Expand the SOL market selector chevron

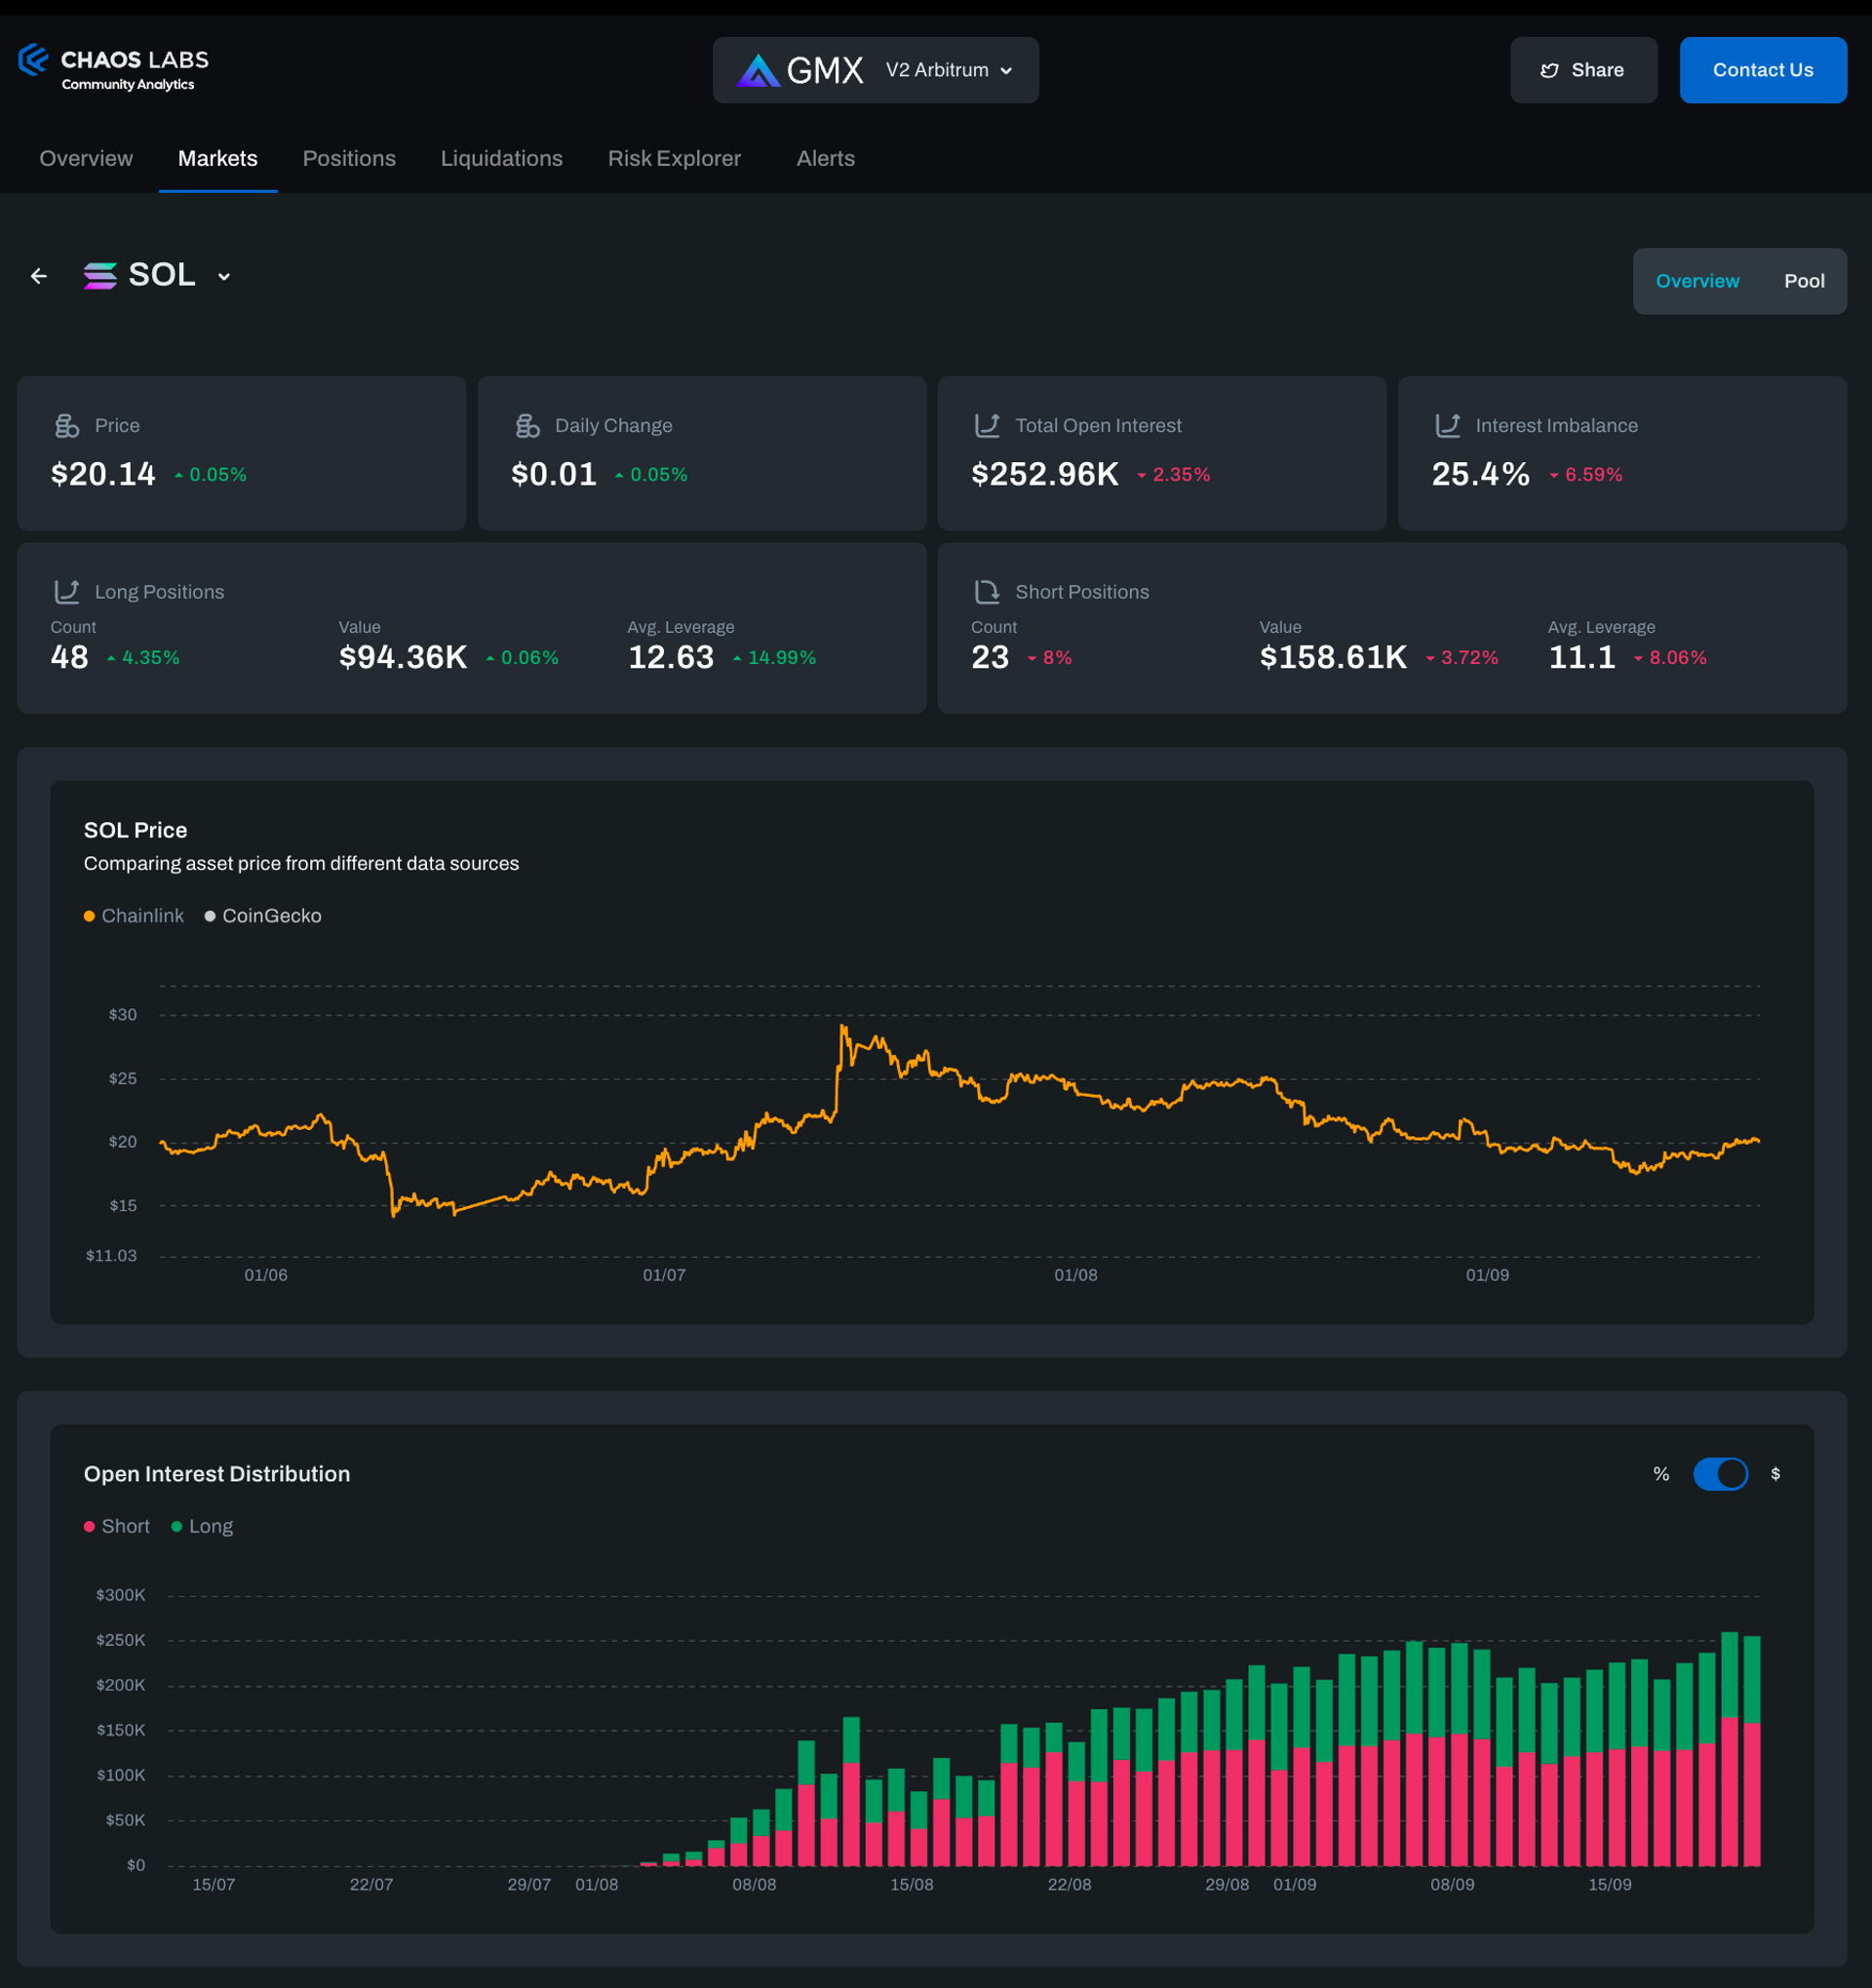click(x=224, y=277)
